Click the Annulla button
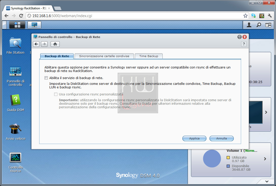Screen dimensions: 276x186 coord(221,138)
